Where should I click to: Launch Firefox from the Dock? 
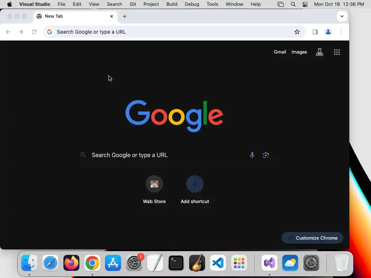71,263
